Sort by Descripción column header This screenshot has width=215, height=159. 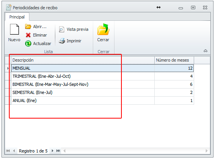[83, 60]
